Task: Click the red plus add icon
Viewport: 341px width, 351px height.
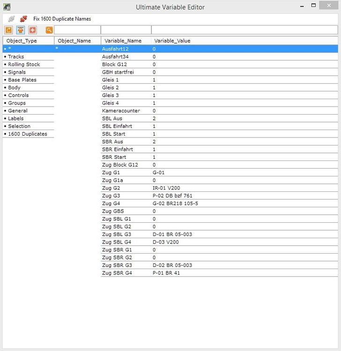Action: 33,30
